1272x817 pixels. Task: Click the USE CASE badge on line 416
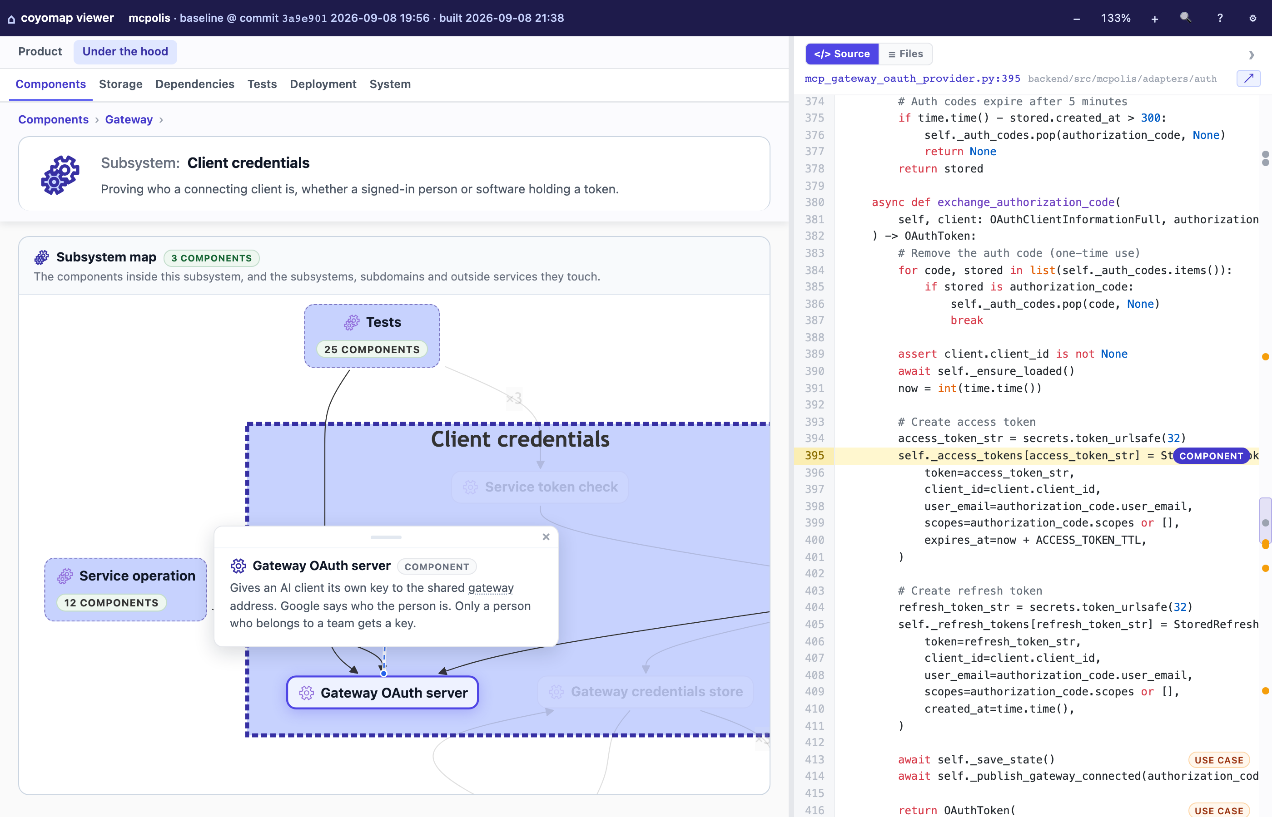click(x=1218, y=810)
